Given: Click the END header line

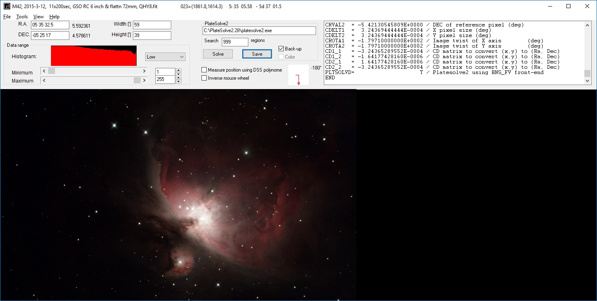Looking at the screenshot, I should pyautogui.click(x=330, y=78).
